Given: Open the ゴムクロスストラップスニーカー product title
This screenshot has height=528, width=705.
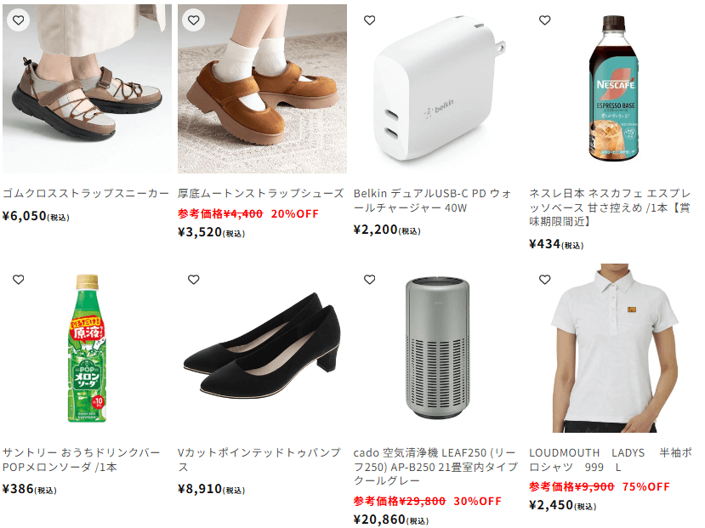Looking at the screenshot, I should [85, 193].
